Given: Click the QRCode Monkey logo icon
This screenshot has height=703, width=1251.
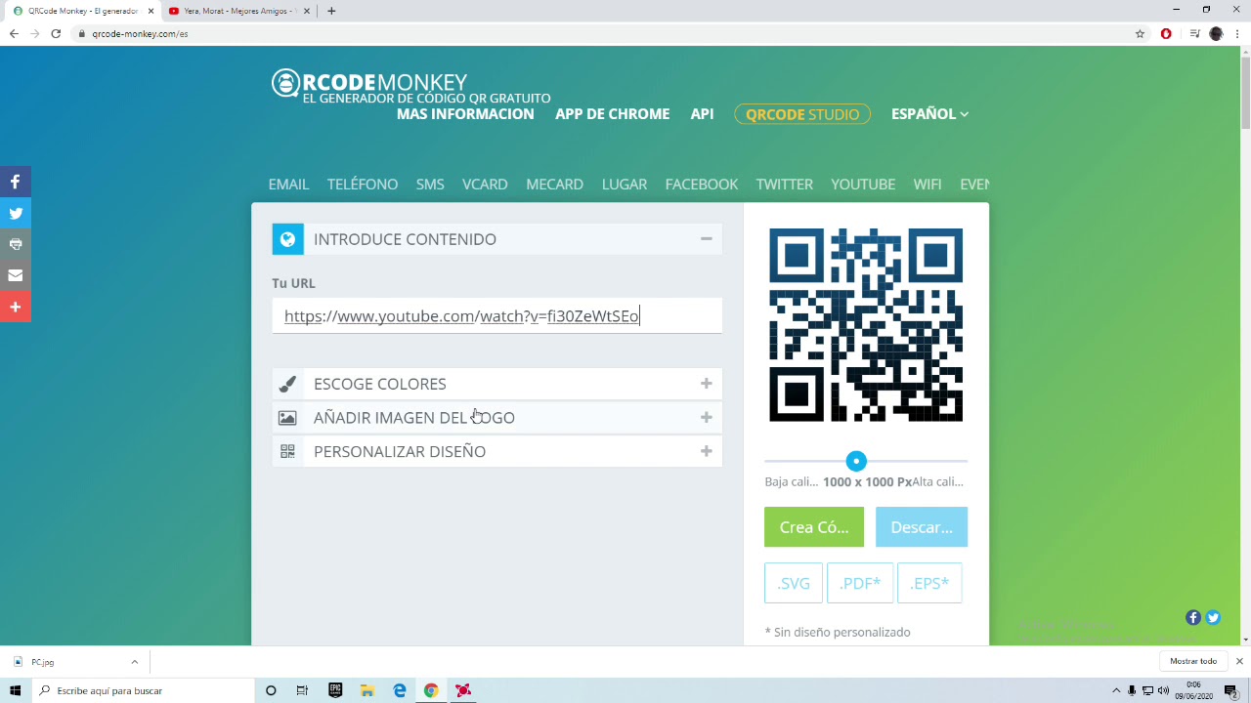Looking at the screenshot, I should [285, 83].
